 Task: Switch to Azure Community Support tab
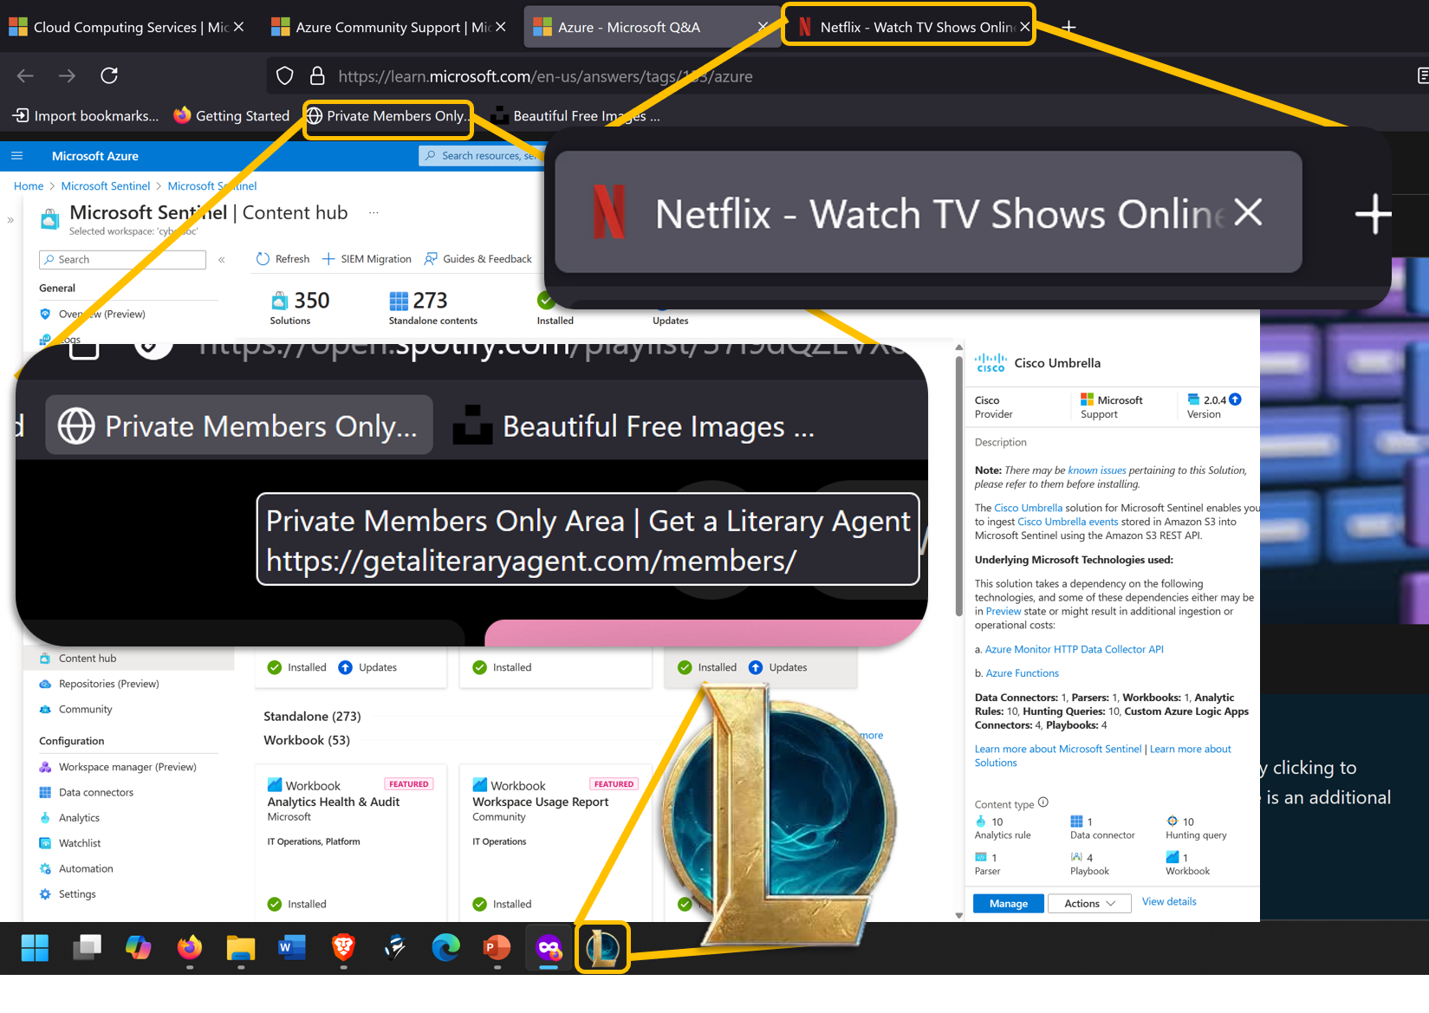pyautogui.click(x=381, y=28)
